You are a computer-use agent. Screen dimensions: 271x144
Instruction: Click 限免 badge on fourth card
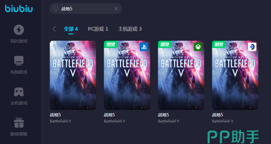[x=219, y=44]
